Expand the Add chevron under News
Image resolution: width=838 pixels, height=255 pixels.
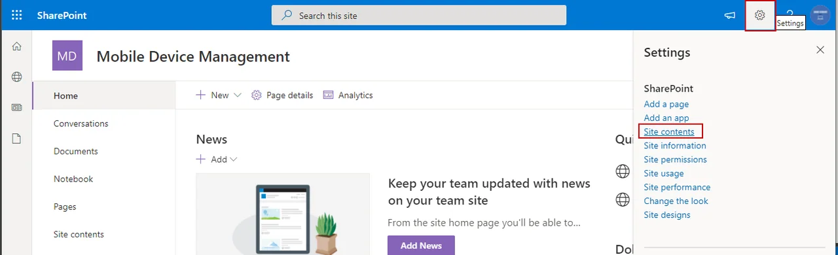pos(233,160)
